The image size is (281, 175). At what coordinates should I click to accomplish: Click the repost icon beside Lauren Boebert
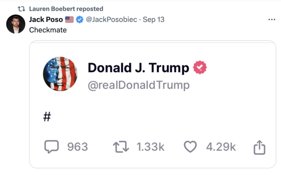(x=20, y=9)
